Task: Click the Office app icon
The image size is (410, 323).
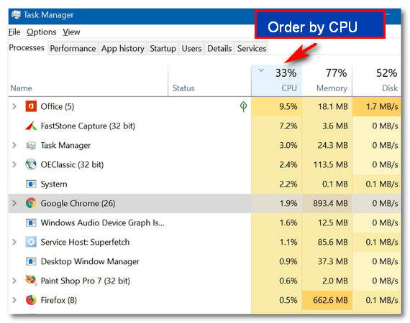Action: tap(31, 106)
